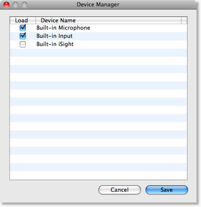Click the Device Manager title bar text
The width and height of the screenshot is (201, 207).
pos(98,4)
